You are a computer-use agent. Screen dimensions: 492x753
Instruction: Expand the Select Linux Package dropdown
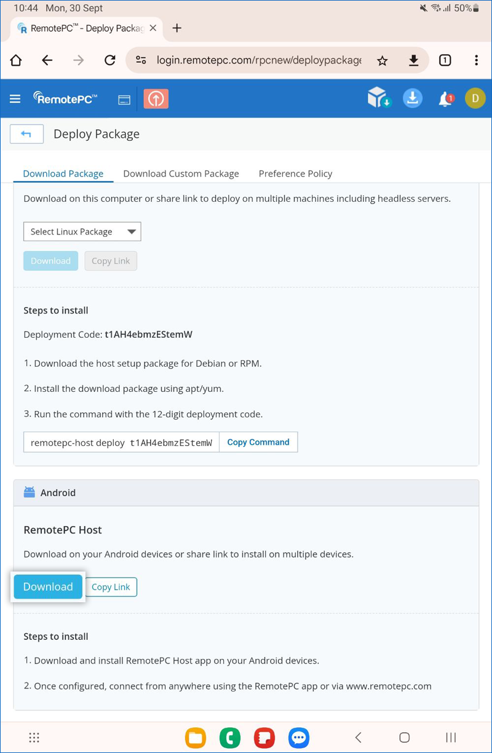(x=82, y=232)
